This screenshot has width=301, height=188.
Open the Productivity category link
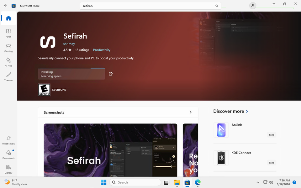pos(102,50)
